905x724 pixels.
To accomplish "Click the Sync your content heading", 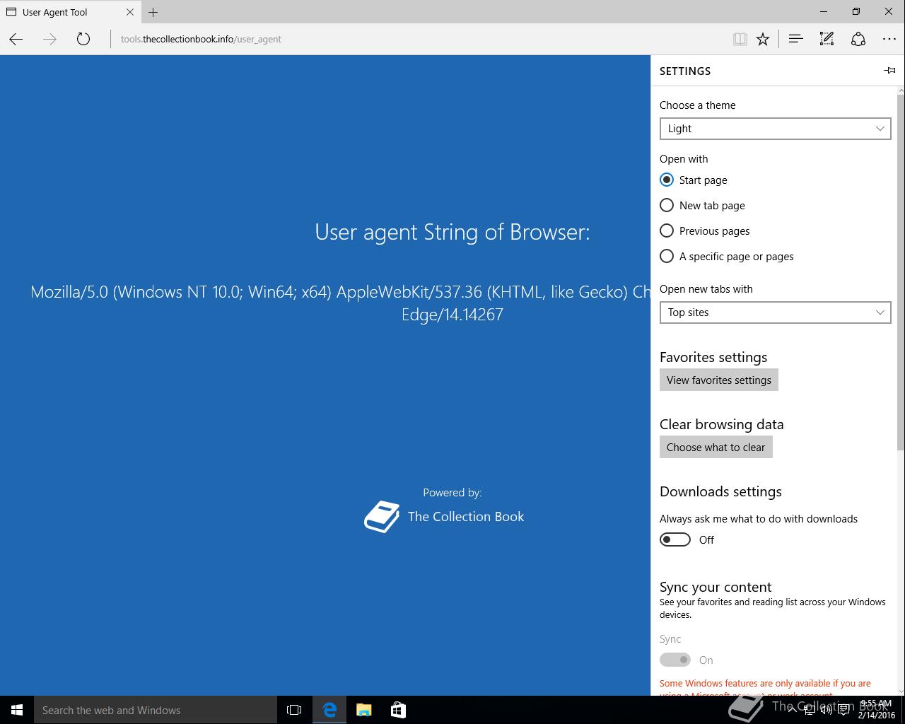I will point(716,587).
